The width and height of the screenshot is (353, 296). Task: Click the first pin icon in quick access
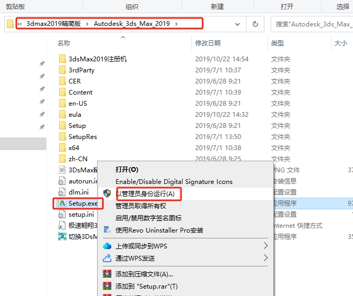click(42, 63)
